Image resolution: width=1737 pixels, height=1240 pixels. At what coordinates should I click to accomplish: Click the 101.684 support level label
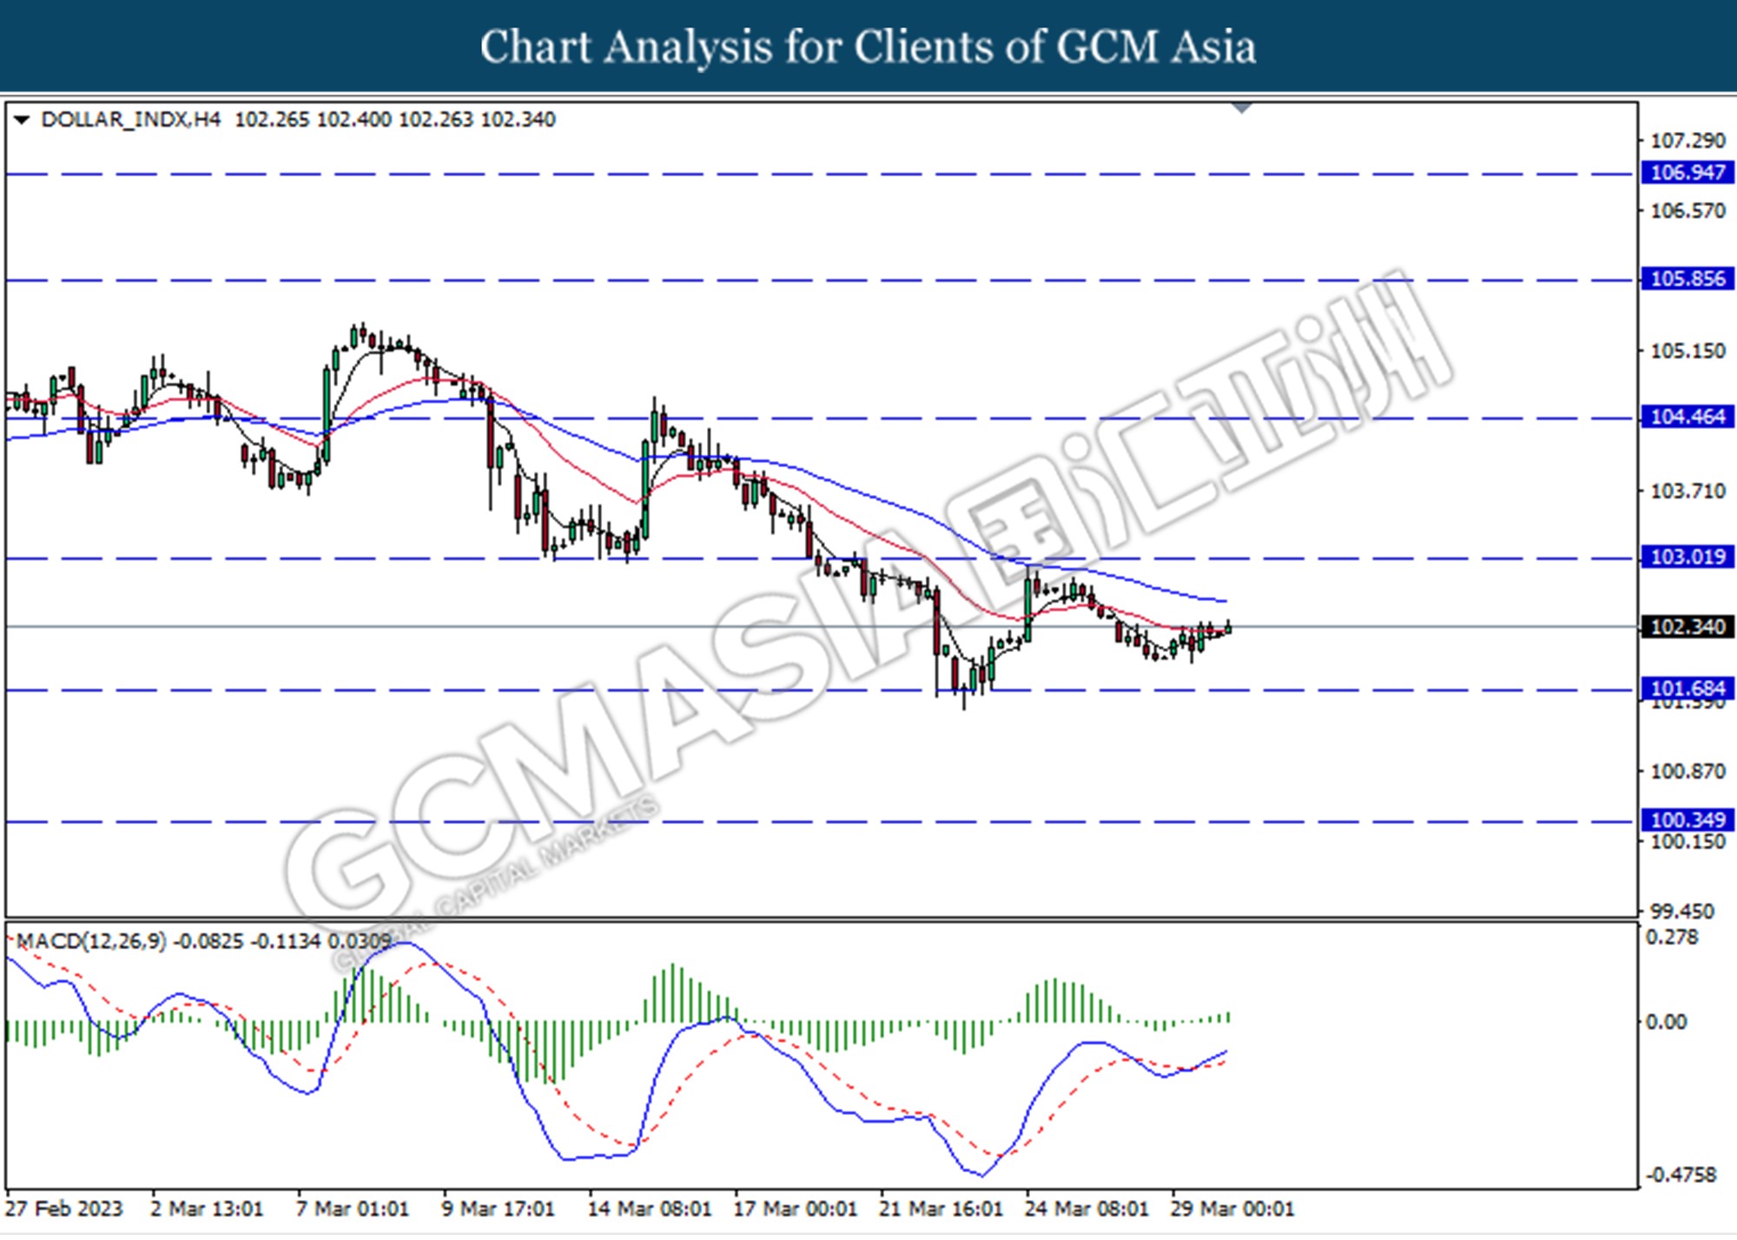coord(1687,689)
